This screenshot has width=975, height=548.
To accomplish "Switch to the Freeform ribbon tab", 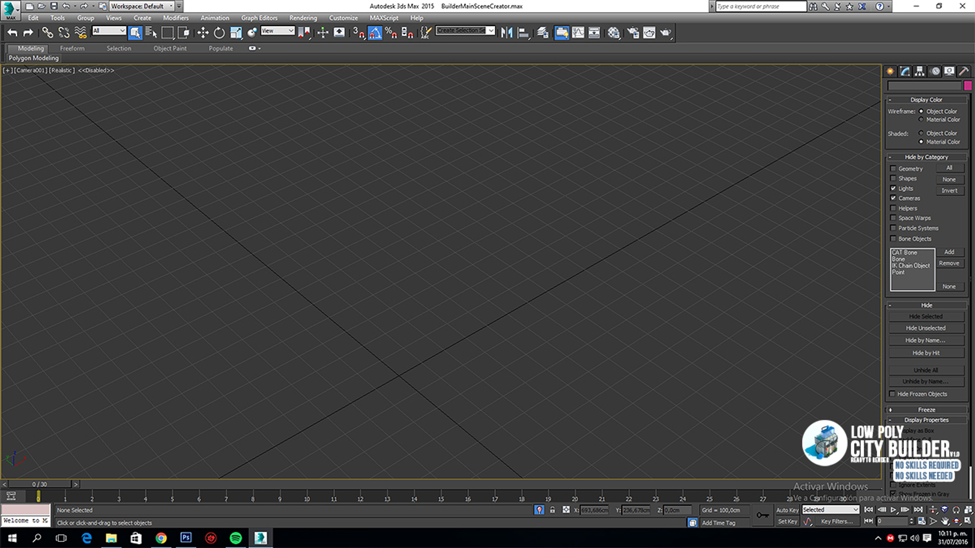I will click(x=72, y=48).
